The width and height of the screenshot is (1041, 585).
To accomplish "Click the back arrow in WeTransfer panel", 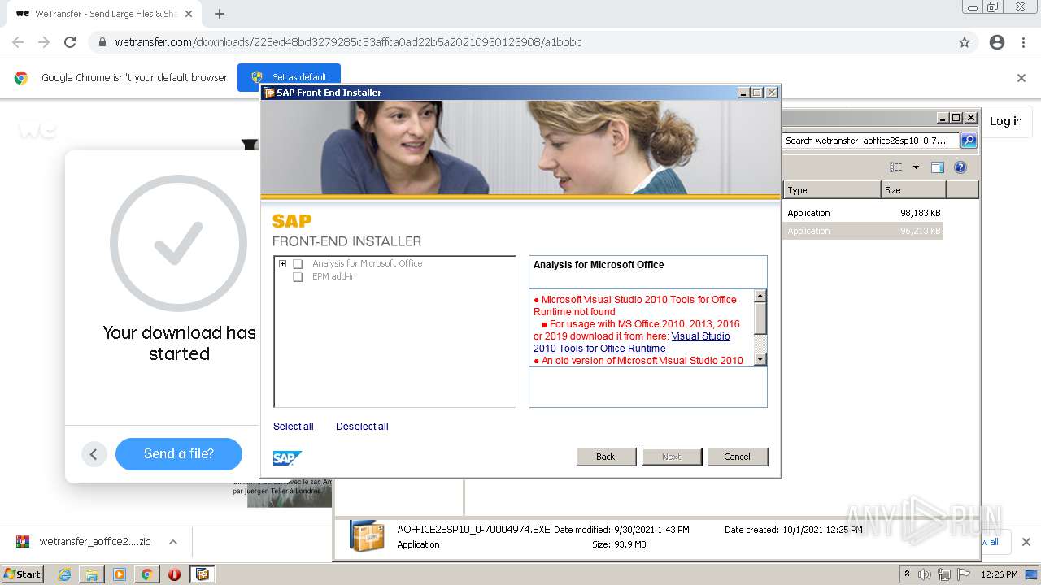I will (x=94, y=454).
